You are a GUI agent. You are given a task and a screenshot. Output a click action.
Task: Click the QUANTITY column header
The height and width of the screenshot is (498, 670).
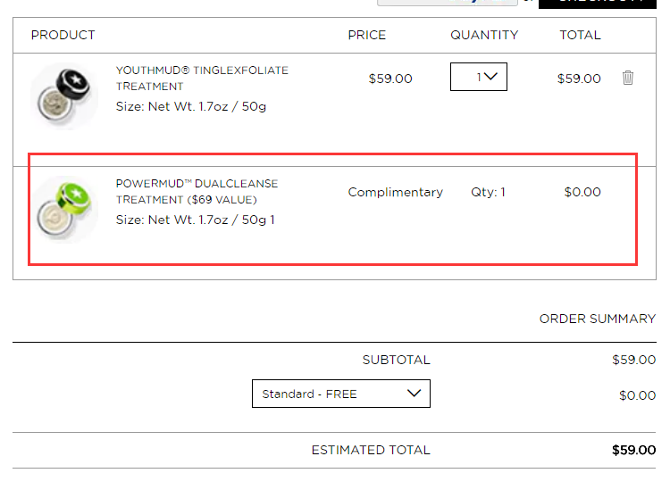[484, 35]
